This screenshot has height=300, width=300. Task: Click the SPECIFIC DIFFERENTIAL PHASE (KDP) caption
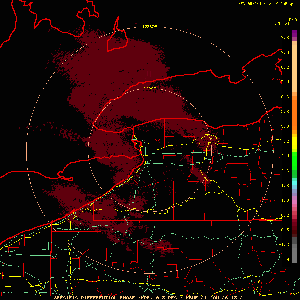(103, 298)
